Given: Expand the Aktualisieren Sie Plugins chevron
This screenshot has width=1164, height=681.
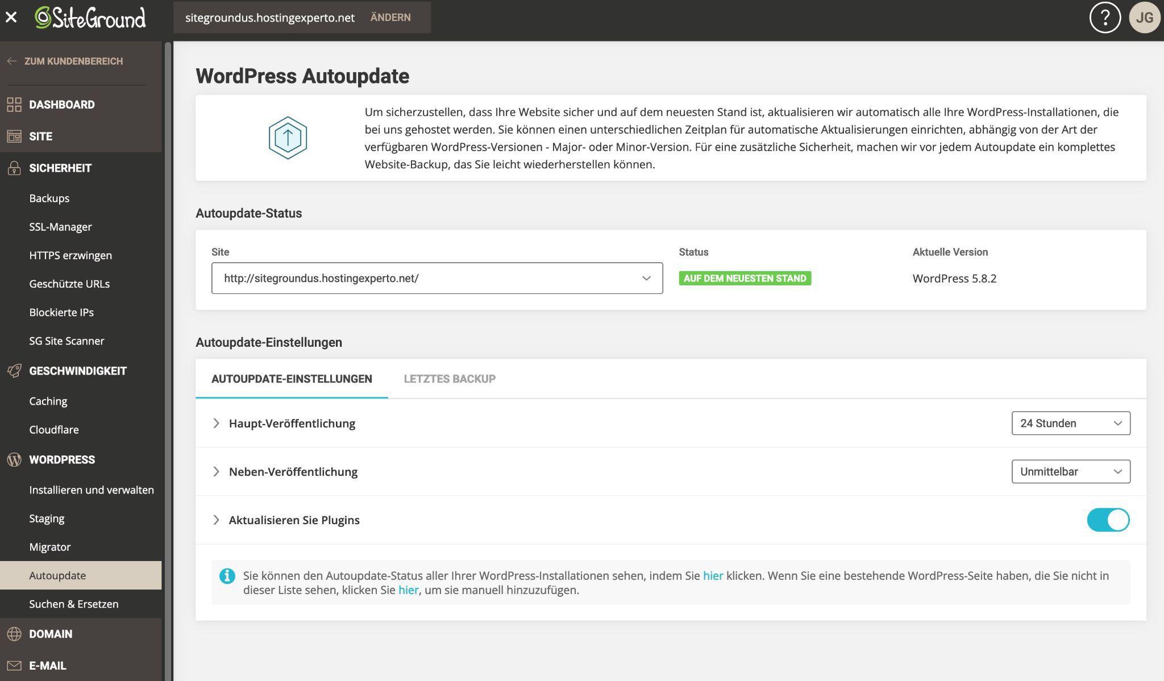Looking at the screenshot, I should tap(216, 520).
